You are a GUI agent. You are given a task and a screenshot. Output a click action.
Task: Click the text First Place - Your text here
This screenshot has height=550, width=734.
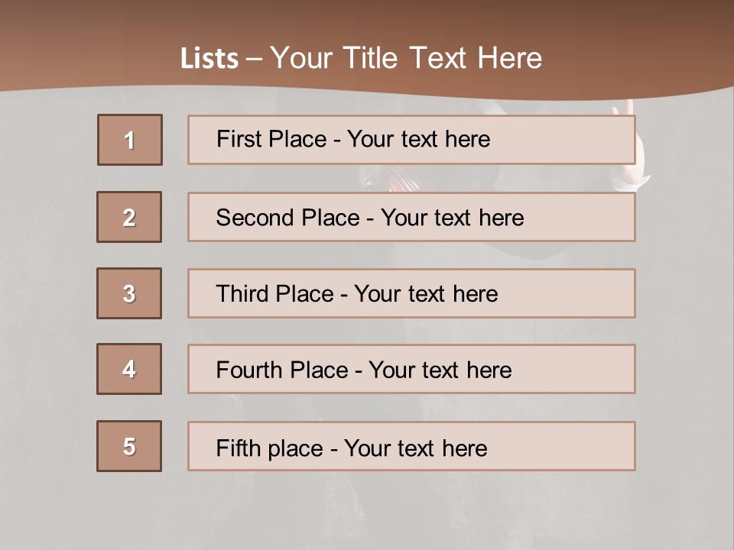[353, 139]
